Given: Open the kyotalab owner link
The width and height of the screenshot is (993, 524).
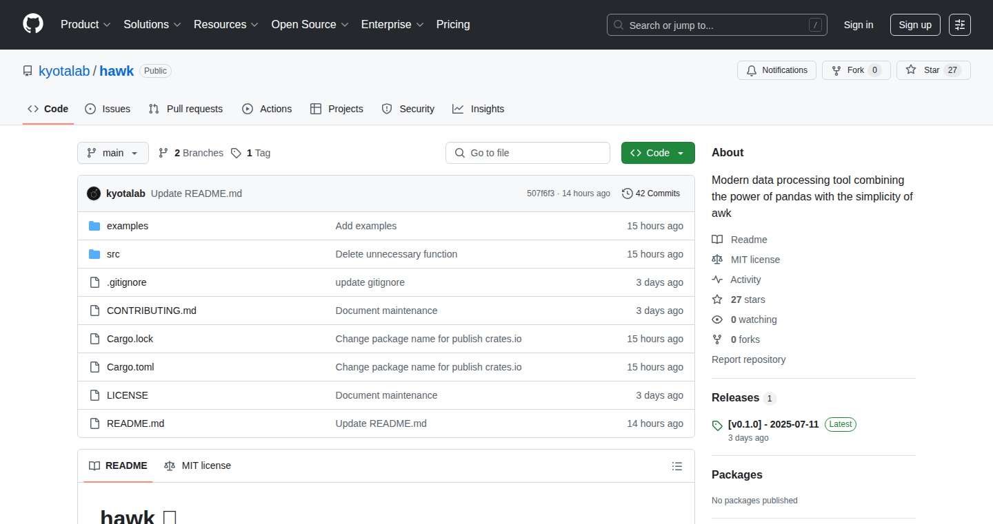Looking at the screenshot, I should (x=64, y=71).
